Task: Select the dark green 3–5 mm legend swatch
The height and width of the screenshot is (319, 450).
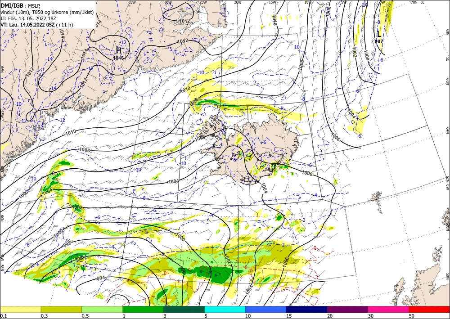Action: point(184,309)
